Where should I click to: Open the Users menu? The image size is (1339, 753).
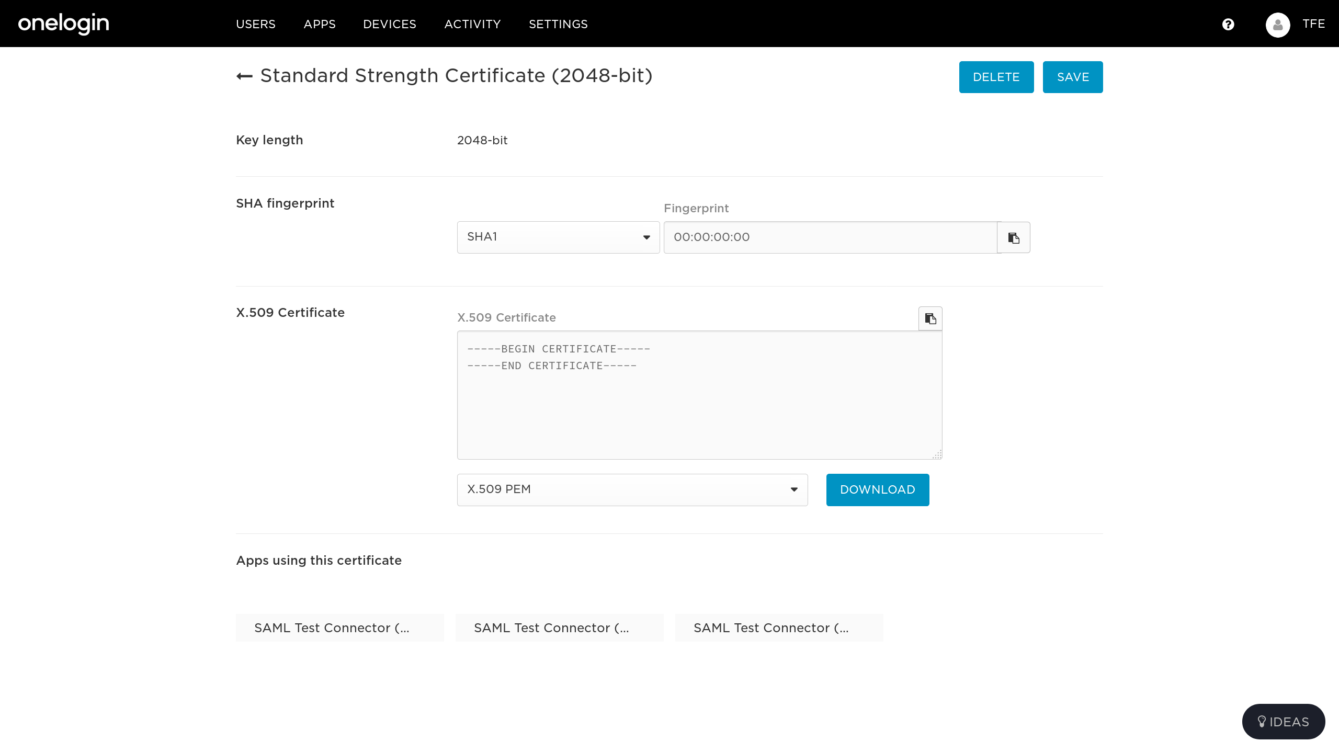(x=255, y=24)
